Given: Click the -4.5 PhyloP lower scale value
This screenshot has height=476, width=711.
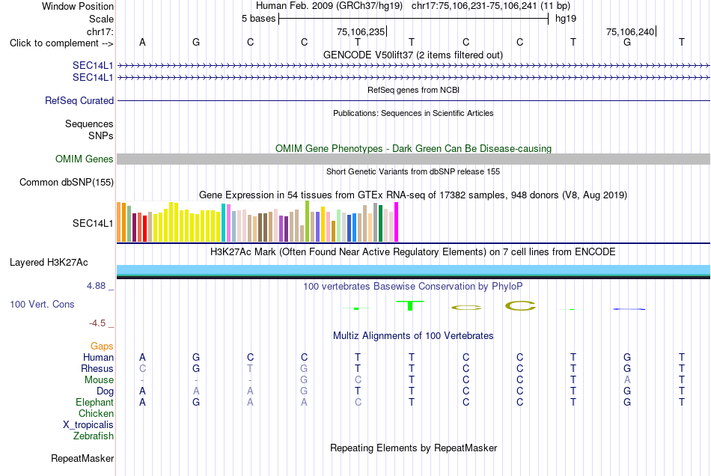Looking at the screenshot, I should 97,323.
